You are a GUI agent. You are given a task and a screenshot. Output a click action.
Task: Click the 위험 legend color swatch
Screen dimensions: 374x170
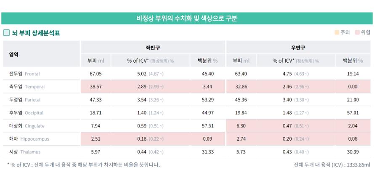[357, 32]
